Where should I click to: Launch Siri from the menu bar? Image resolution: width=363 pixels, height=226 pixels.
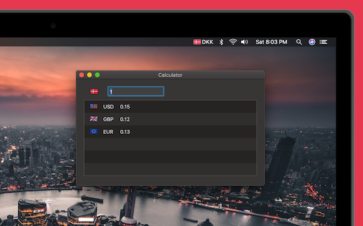tap(312, 42)
